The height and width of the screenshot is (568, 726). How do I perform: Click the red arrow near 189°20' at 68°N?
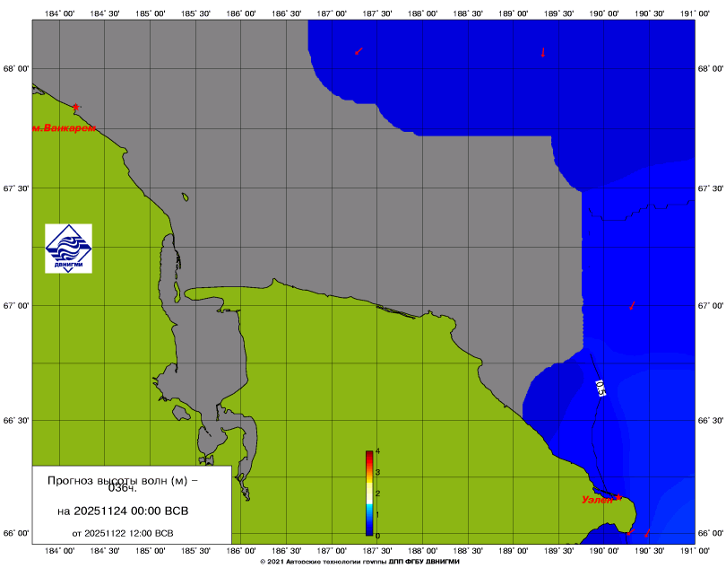(542, 52)
